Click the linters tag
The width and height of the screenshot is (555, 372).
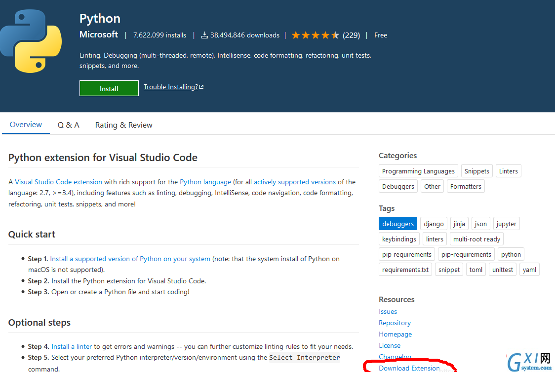[435, 239]
